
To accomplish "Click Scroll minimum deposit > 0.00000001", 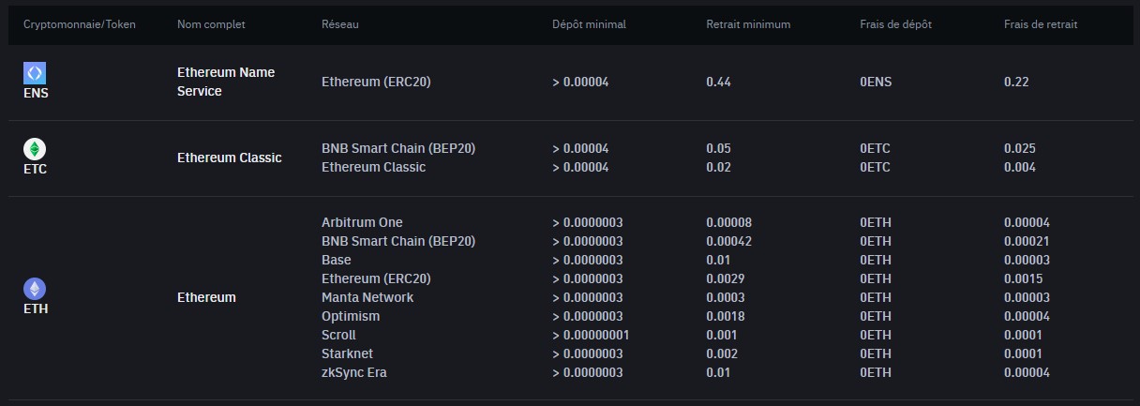I will (591, 335).
